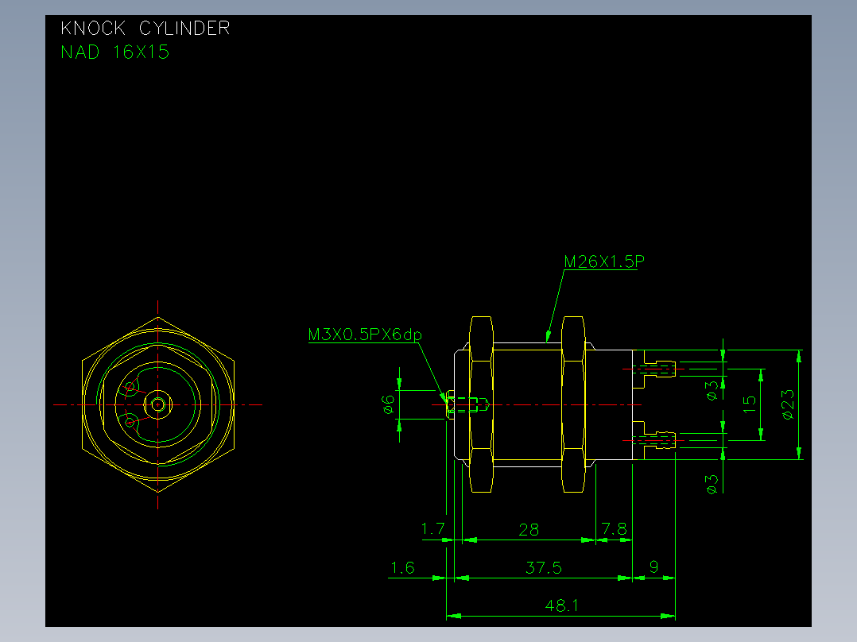The image size is (857, 642).
Task: Click the "28" length dimension
Action: point(529,529)
